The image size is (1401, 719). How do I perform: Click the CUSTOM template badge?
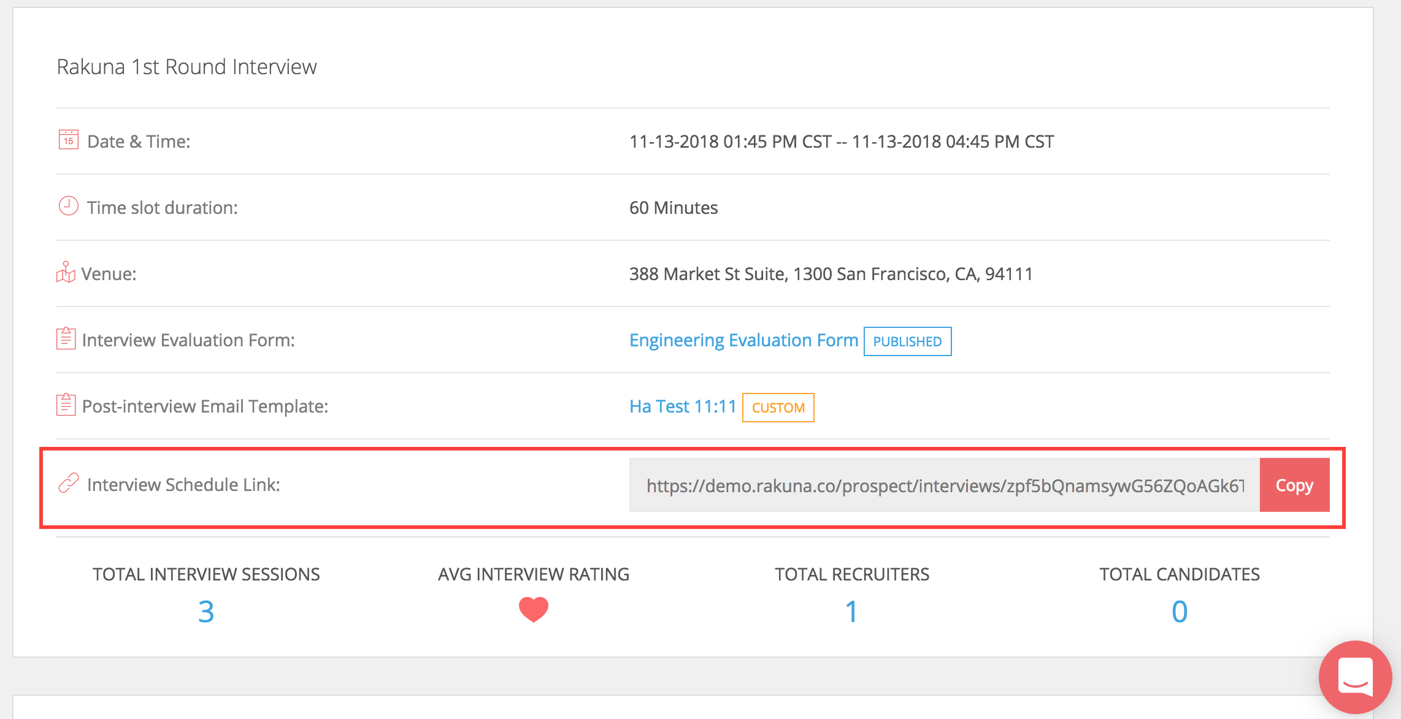(778, 408)
